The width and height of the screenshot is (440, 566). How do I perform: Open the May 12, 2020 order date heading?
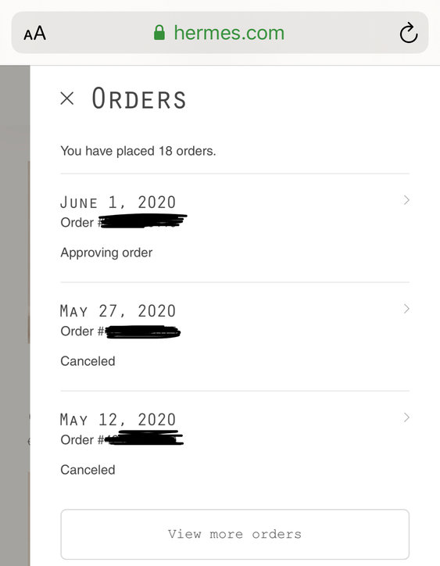tap(118, 420)
